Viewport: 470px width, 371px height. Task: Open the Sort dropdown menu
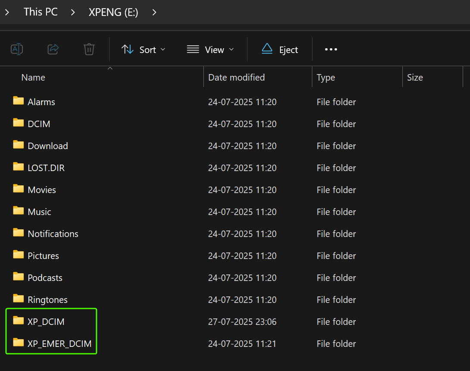click(143, 50)
